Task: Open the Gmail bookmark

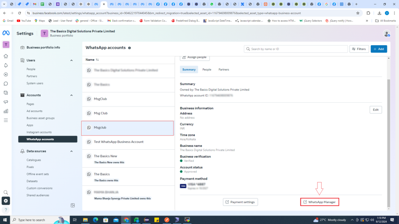Action: 8,21
